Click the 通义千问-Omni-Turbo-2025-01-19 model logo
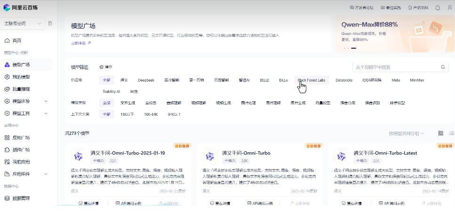Viewport: 455px width, 216px height. pos(79,156)
